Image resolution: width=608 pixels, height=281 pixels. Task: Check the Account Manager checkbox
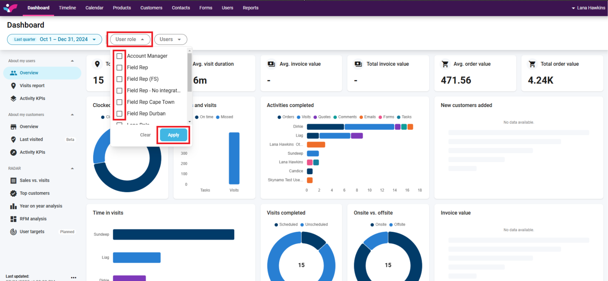point(119,56)
